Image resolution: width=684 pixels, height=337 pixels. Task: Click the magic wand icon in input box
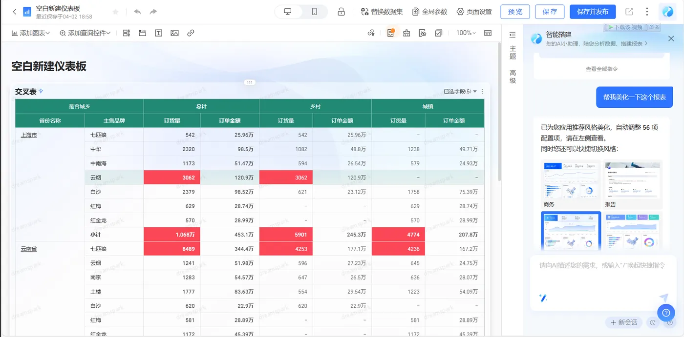(x=543, y=297)
